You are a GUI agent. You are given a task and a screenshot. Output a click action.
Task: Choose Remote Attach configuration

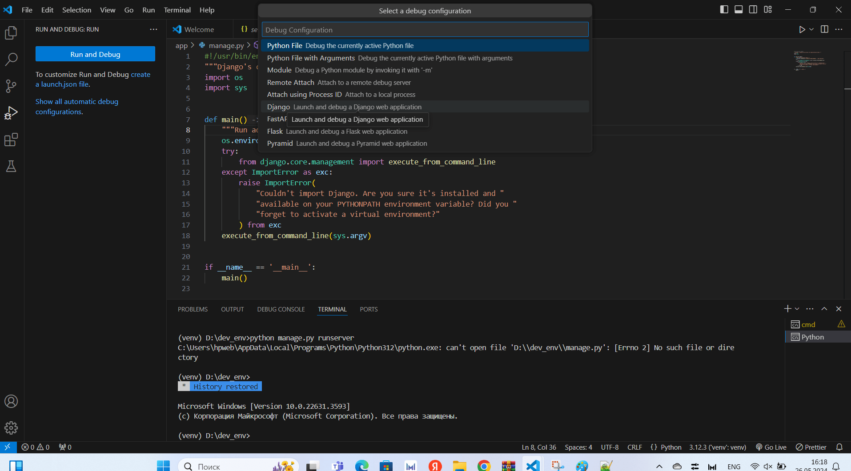425,82
